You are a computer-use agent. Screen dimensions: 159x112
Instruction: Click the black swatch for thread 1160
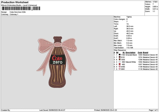(x=120, y=55)
